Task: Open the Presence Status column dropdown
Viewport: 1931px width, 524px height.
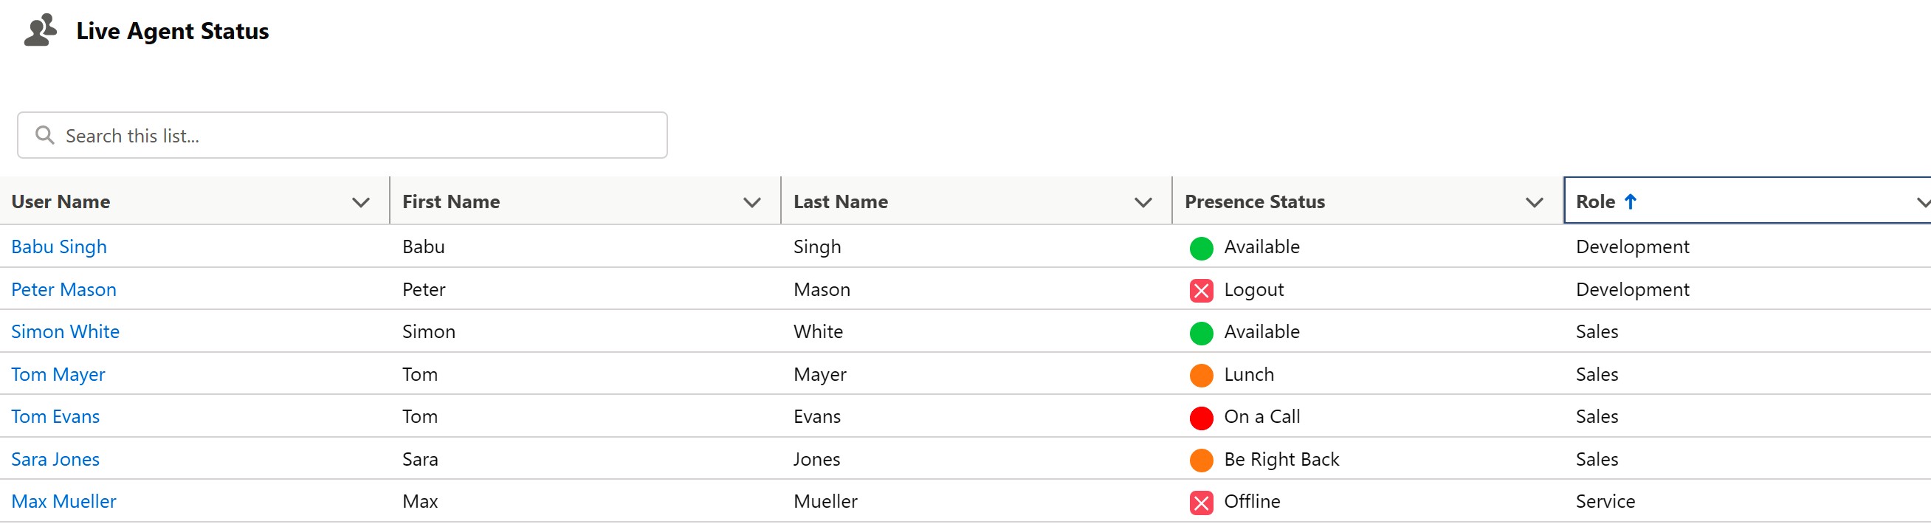Action: point(1535,201)
